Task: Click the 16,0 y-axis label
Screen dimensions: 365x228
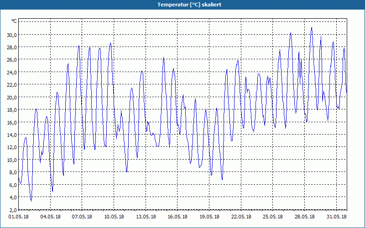Action: click(x=12, y=122)
